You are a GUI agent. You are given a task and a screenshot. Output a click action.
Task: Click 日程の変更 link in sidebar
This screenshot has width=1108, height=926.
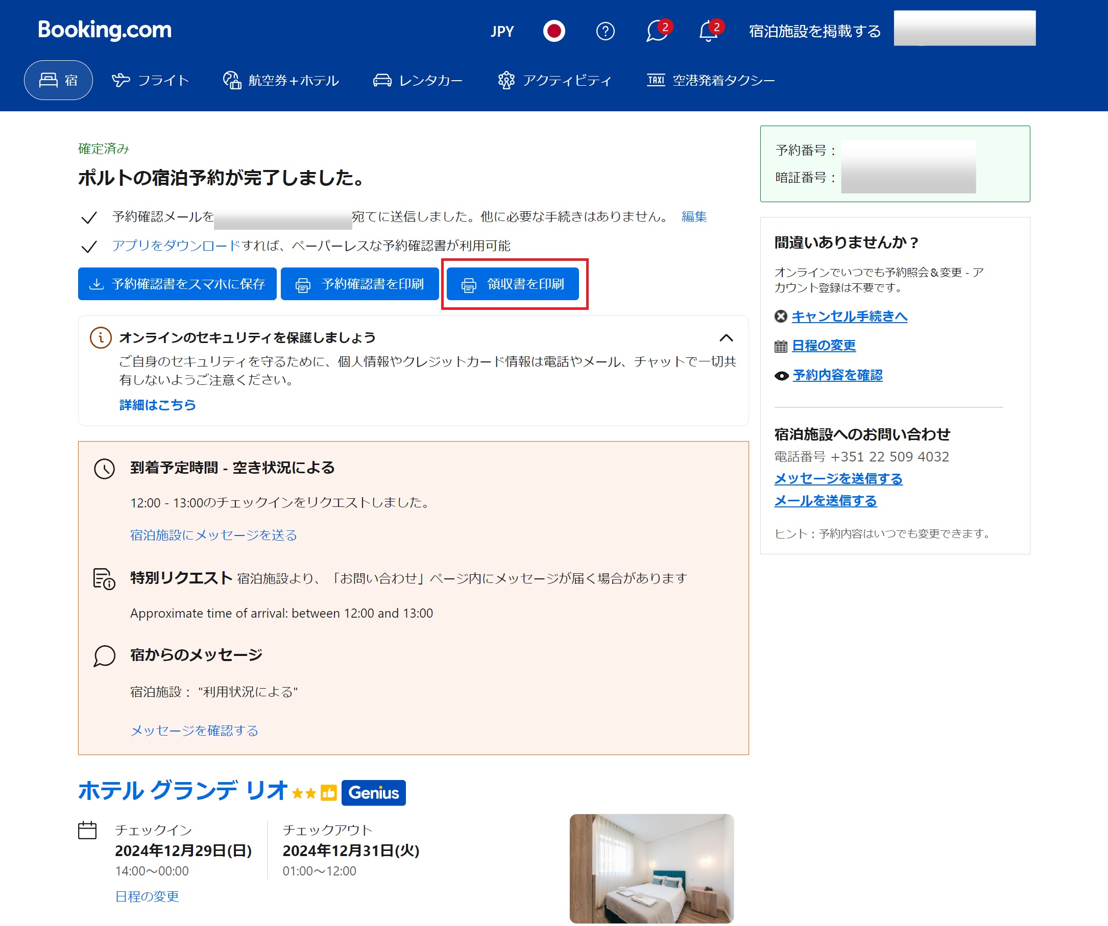tap(824, 346)
